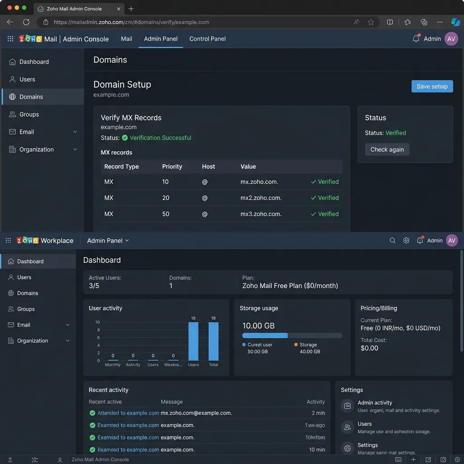
Task: Click the Workplace search icon
Action: (392, 241)
